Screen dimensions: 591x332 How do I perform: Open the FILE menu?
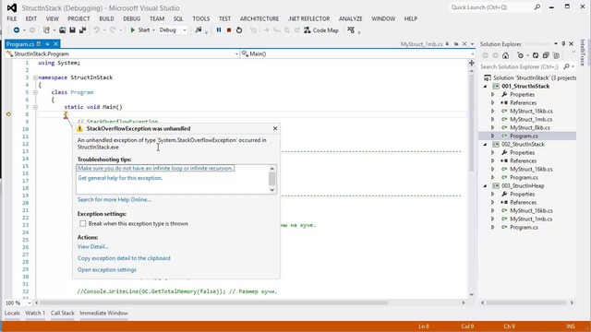(12, 18)
